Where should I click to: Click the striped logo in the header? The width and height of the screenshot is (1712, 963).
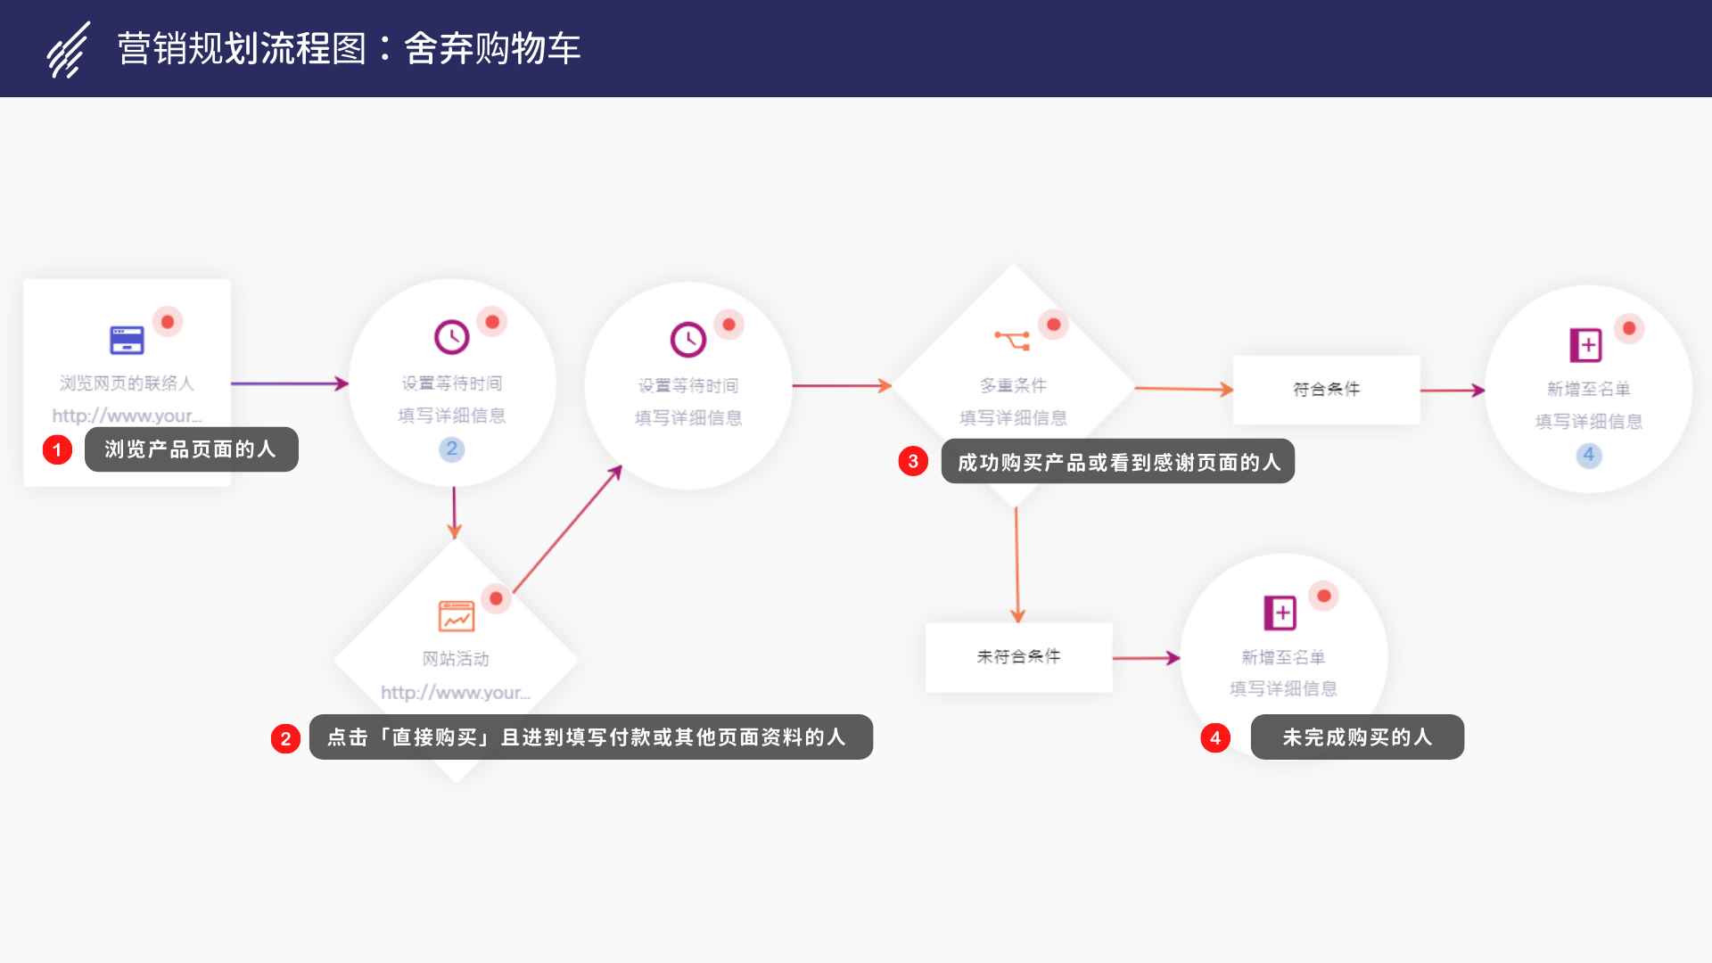pyautogui.click(x=69, y=51)
